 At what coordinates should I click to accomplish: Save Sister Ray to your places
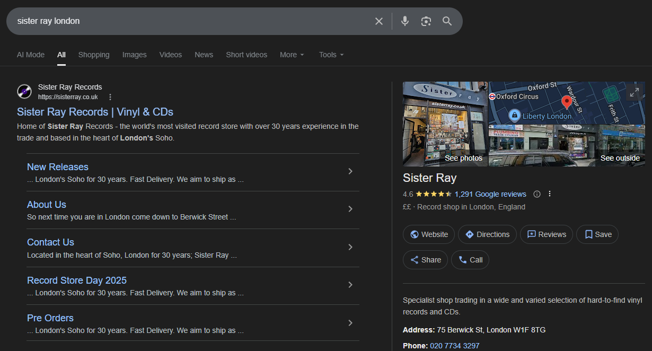point(597,234)
